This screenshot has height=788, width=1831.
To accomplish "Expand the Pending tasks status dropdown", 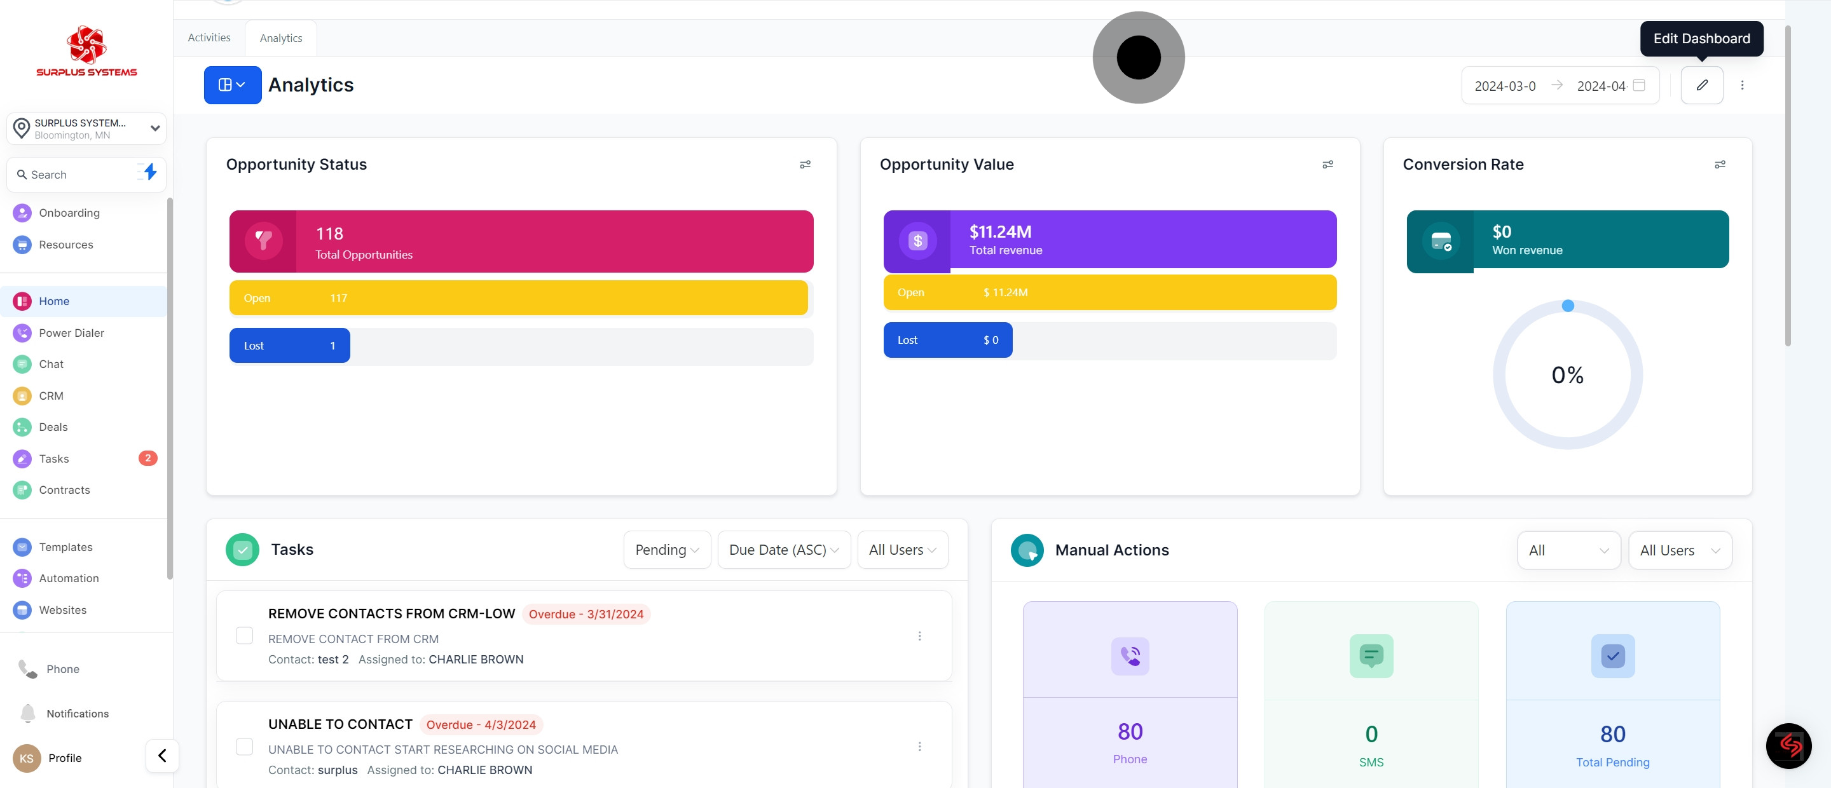I will tap(667, 550).
